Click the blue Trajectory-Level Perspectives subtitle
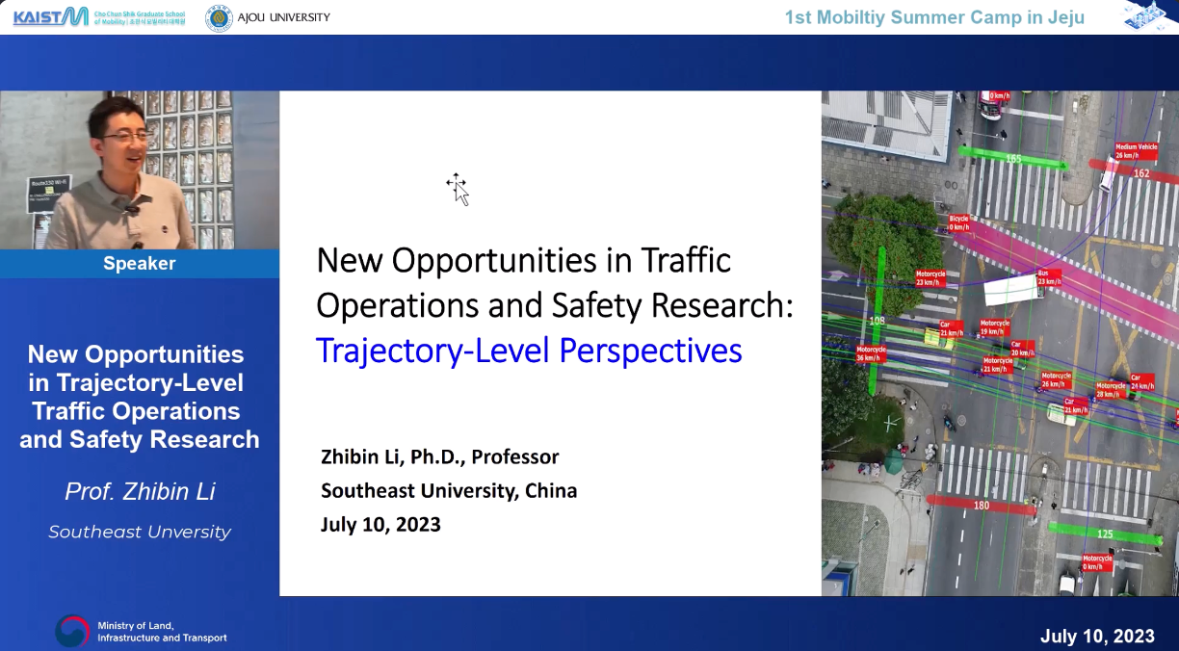This screenshot has height=651, width=1179. click(529, 351)
